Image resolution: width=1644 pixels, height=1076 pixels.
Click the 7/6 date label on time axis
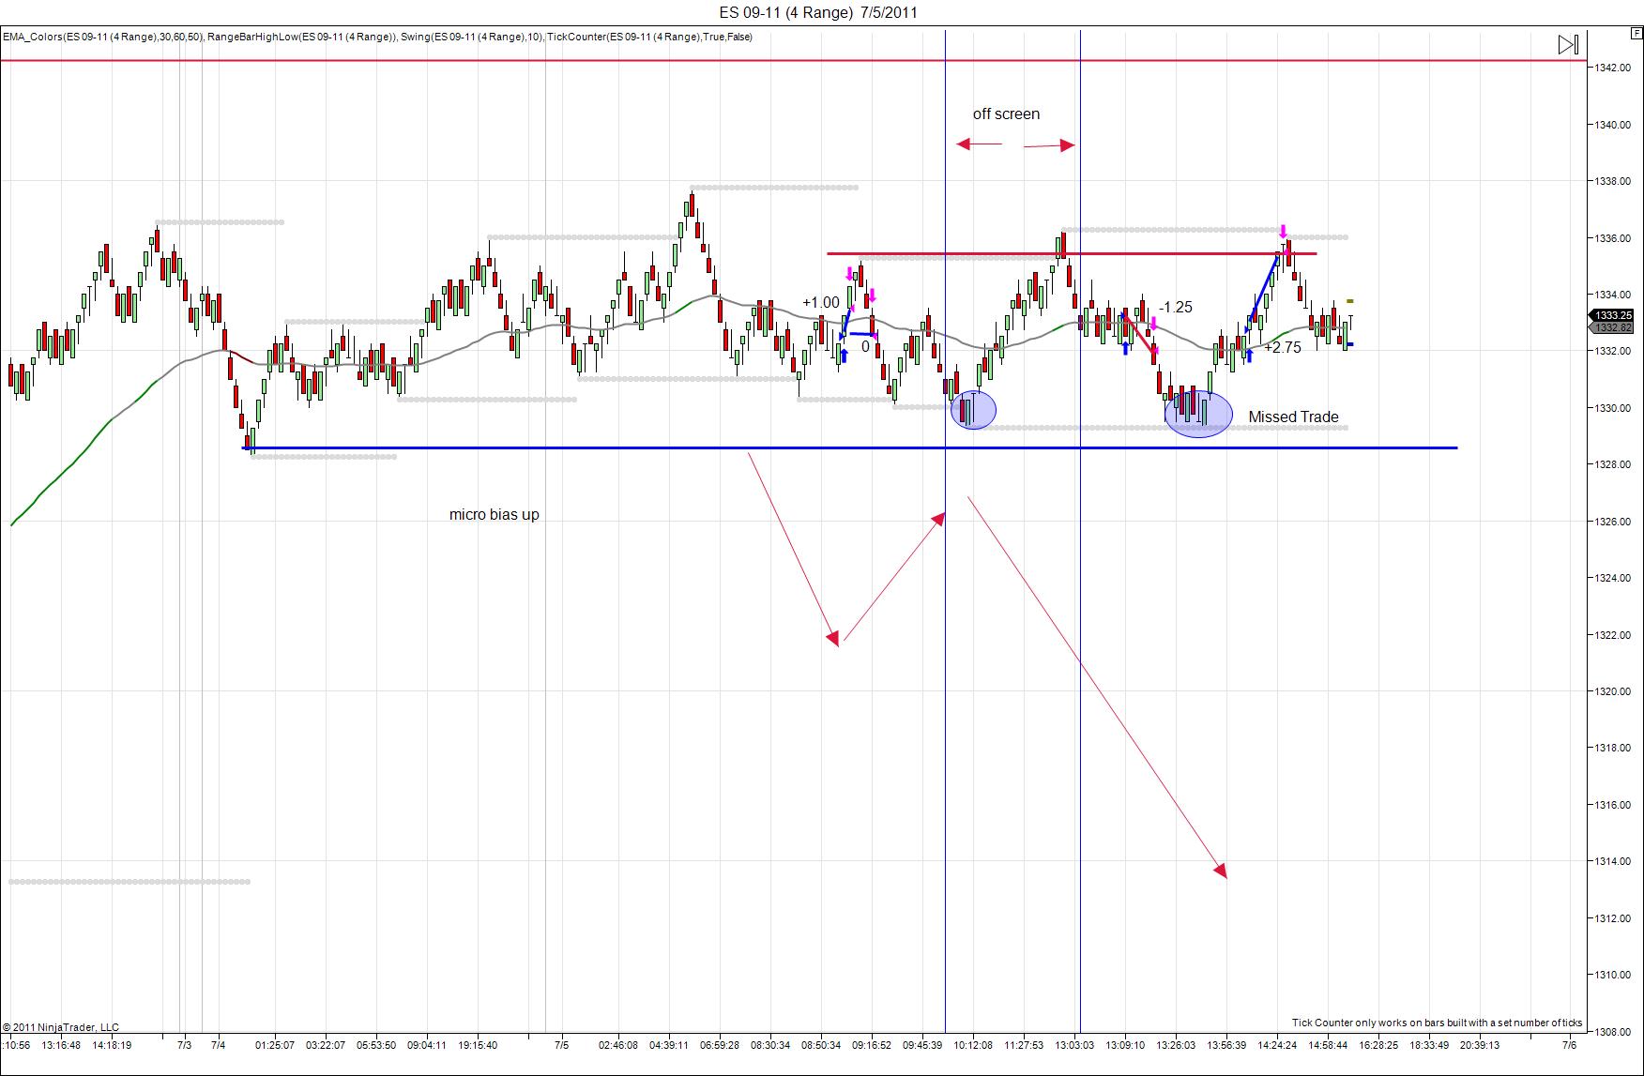point(1568,1045)
